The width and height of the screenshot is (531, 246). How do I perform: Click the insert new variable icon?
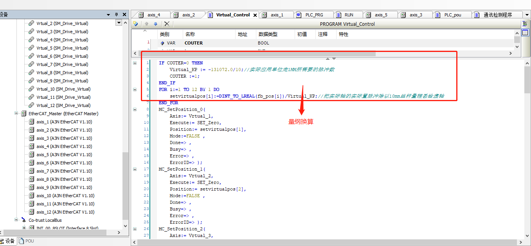click(136, 24)
